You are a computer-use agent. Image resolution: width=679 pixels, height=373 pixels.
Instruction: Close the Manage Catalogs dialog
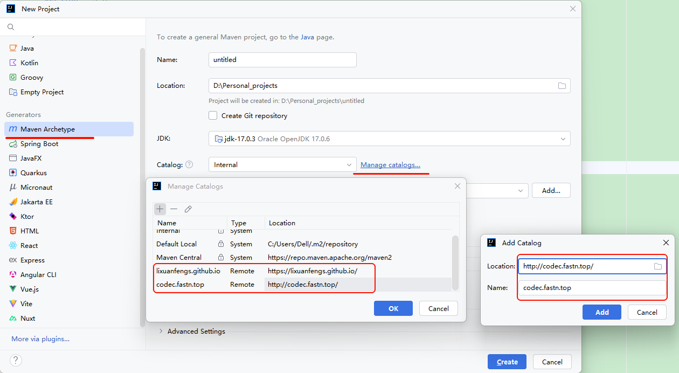click(458, 186)
